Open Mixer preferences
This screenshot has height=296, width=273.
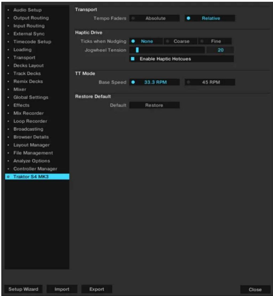[37, 89]
